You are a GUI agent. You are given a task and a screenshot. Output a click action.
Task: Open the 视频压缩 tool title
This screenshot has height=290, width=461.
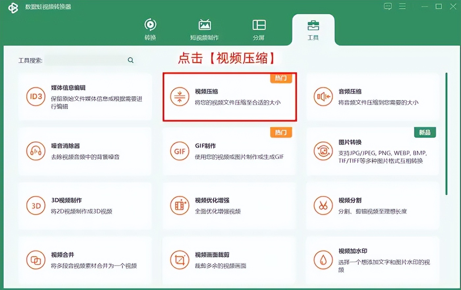(206, 91)
